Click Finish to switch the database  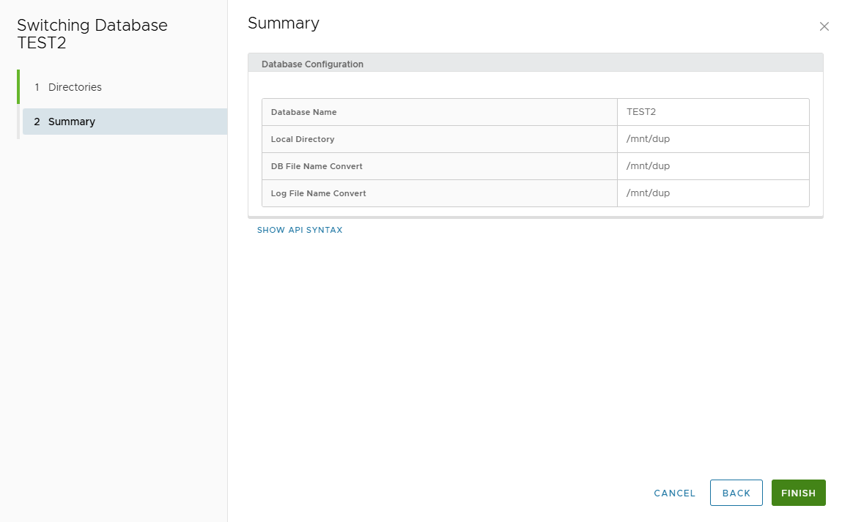798,493
